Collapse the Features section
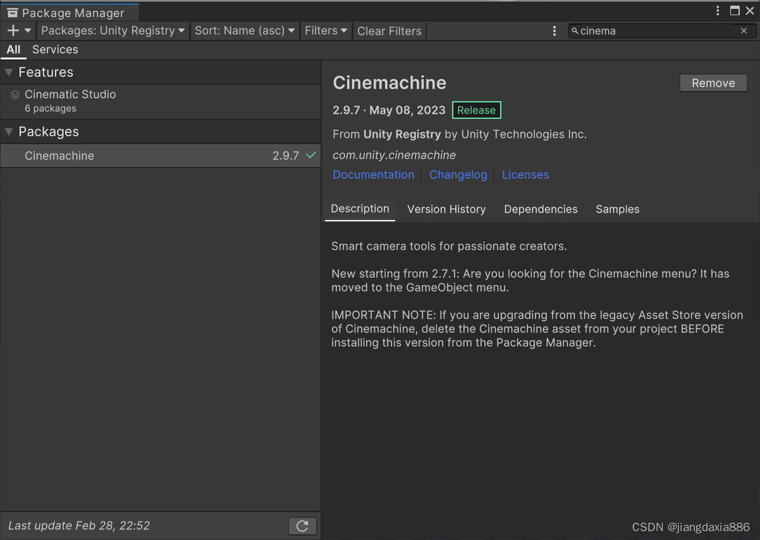The width and height of the screenshot is (760, 540). [x=9, y=72]
